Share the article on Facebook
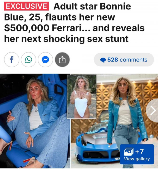Image resolution: width=158 pixels, height=169 pixels. (x=12, y=60)
